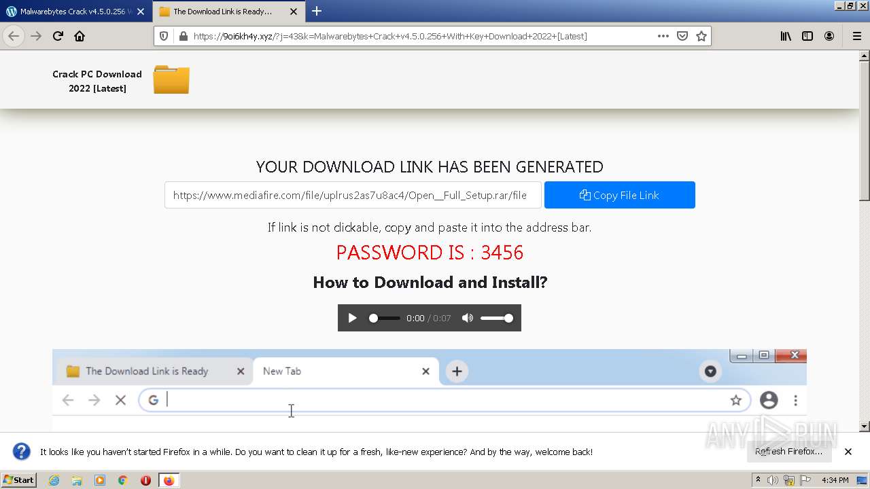Image resolution: width=870 pixels, height=489 pixels.
Task: Click PASSWORD IS : 3456 text
Action: [430, 253]
